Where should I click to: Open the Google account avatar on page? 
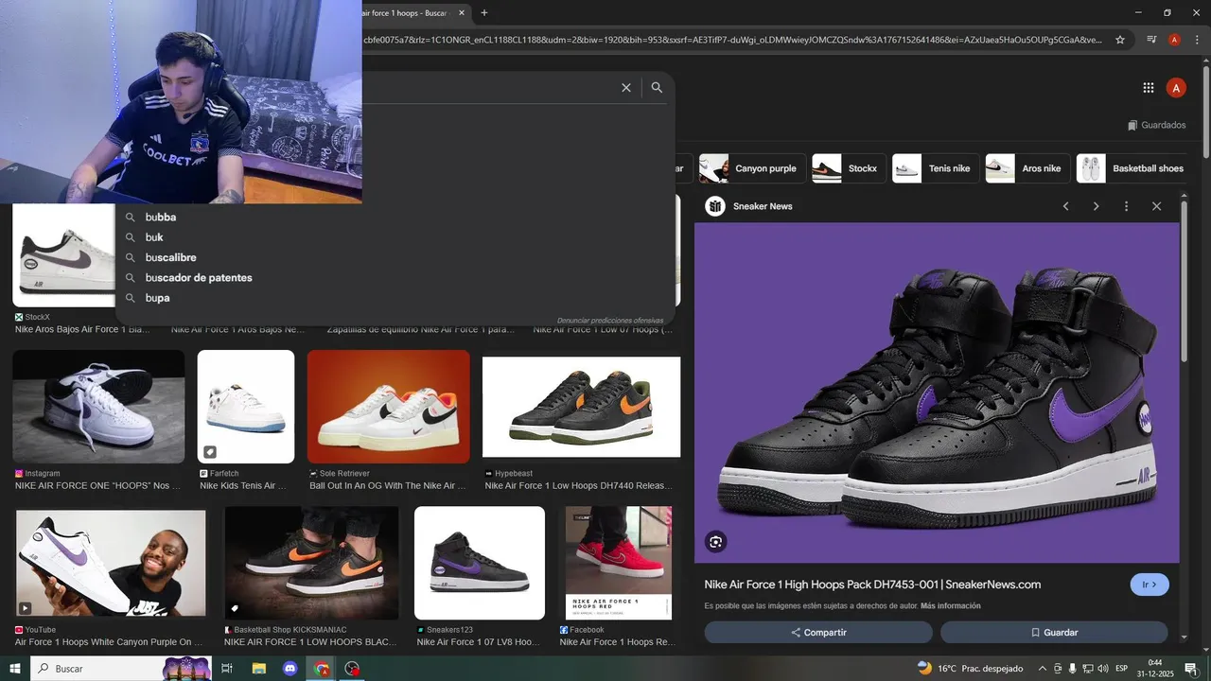[x=1176, y=88]
